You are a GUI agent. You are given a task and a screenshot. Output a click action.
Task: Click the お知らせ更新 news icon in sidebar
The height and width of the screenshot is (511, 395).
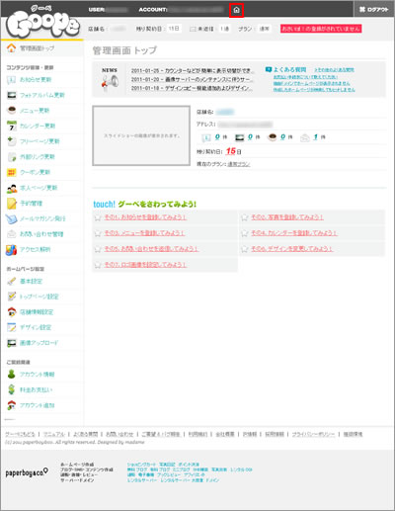coord(12,80)
